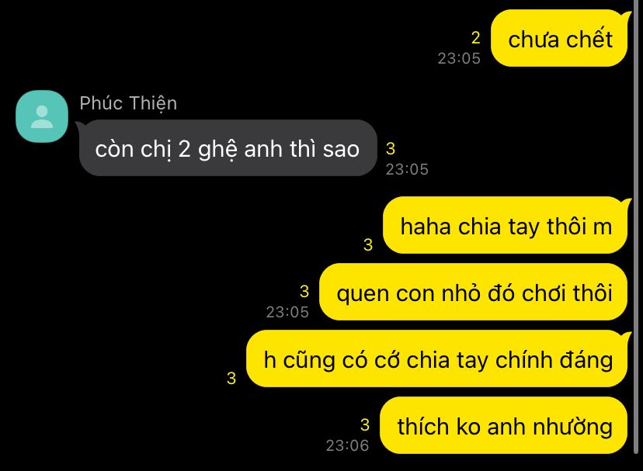Click the vertical scrollbar at the chat's right edge
Image resolution: width=643 pixels, height=471 pixels.
click(636, 227)
